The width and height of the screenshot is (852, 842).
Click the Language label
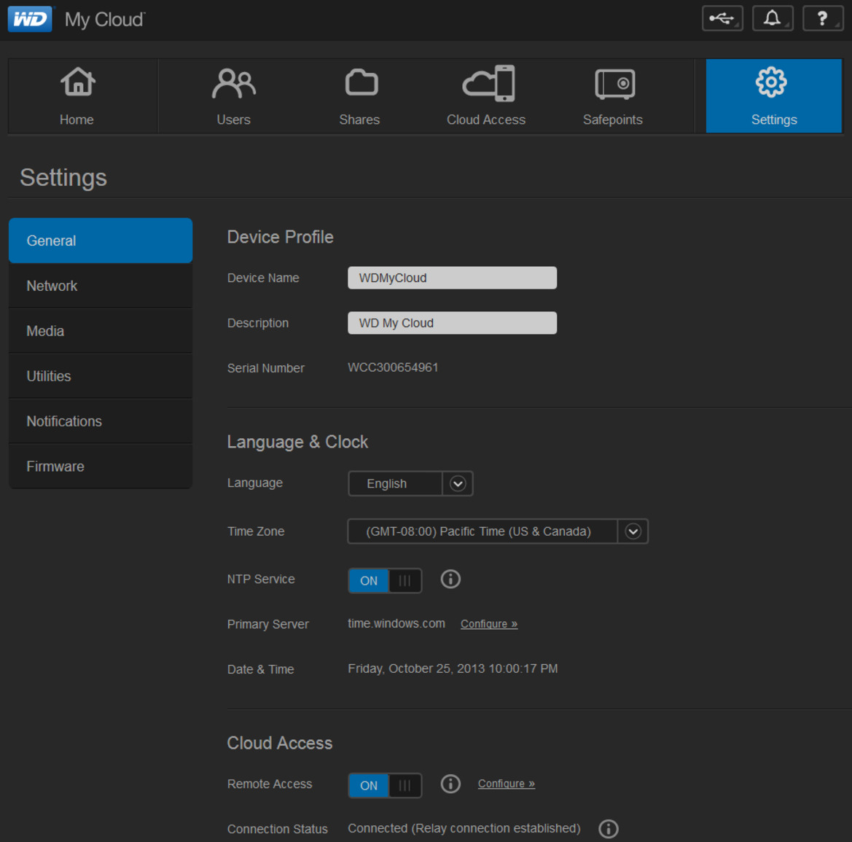point(255,483)
